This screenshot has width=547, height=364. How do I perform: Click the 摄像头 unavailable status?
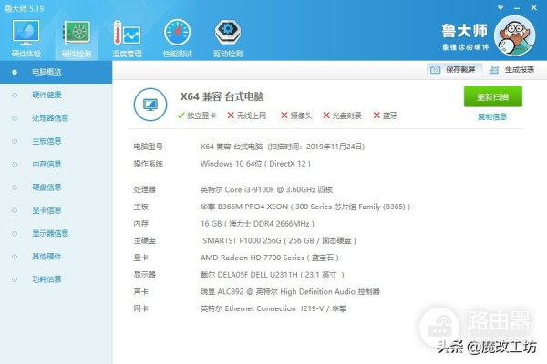296,116
